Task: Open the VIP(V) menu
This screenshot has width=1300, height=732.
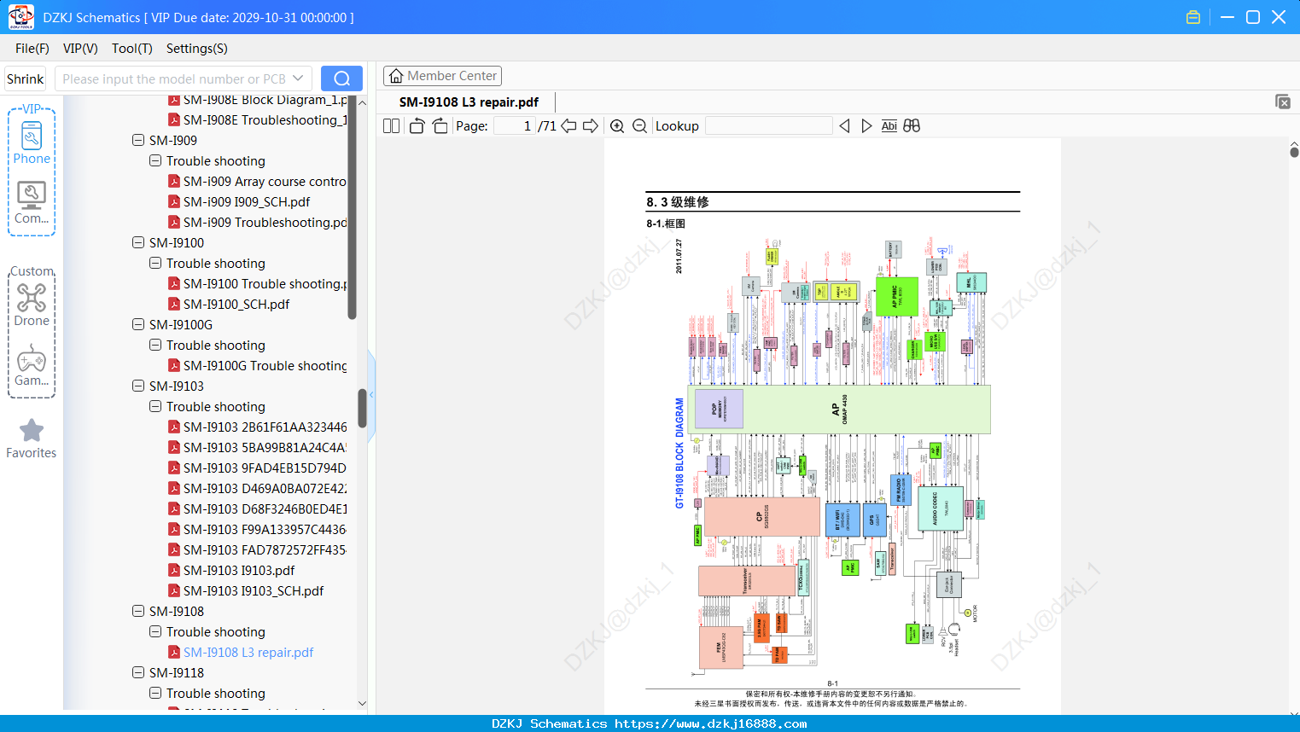Action: tap(80, 49)
